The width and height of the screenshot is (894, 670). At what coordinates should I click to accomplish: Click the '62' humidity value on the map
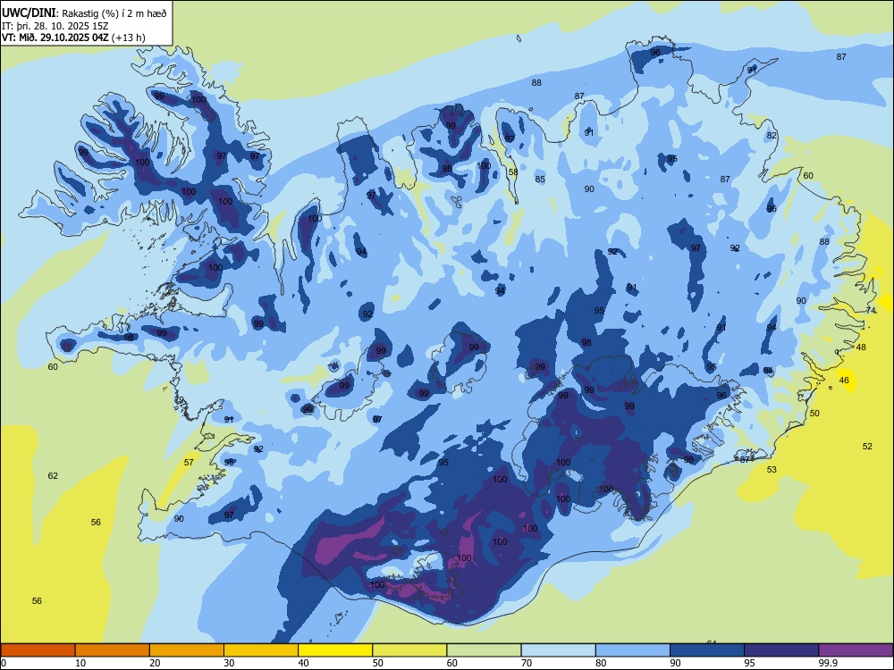click(x=53, y=475)
